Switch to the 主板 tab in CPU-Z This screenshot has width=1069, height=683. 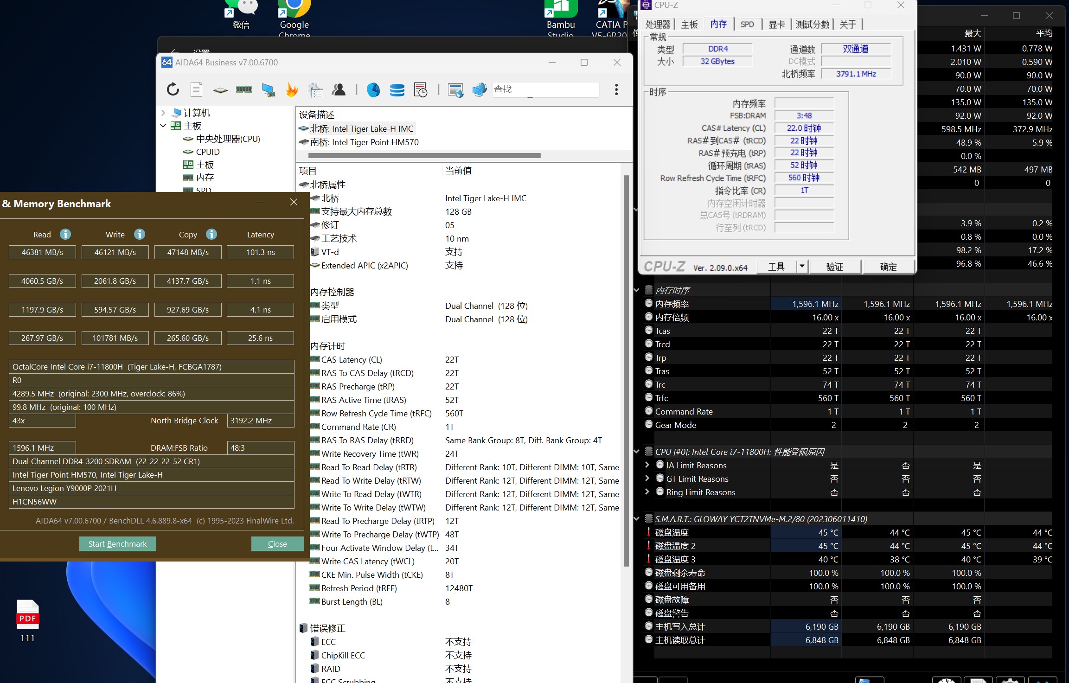tap(690, 24)
